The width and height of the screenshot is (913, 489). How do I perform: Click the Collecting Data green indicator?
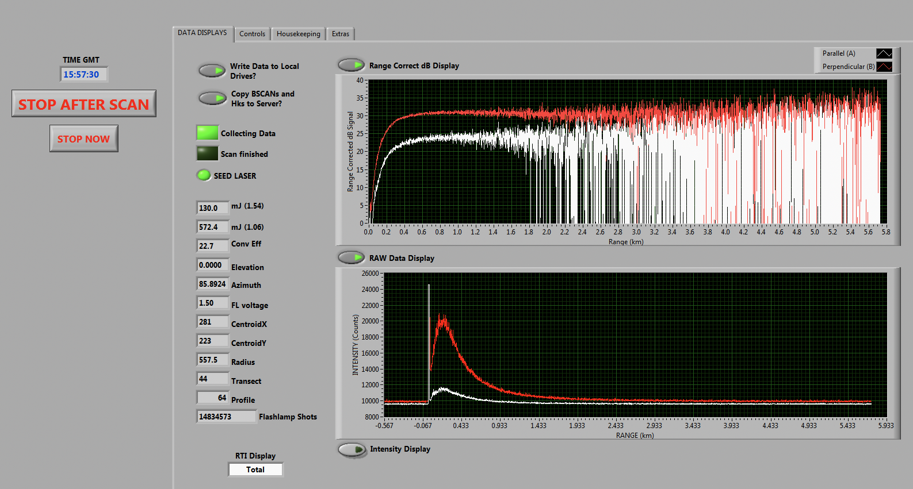coord(207,133)
